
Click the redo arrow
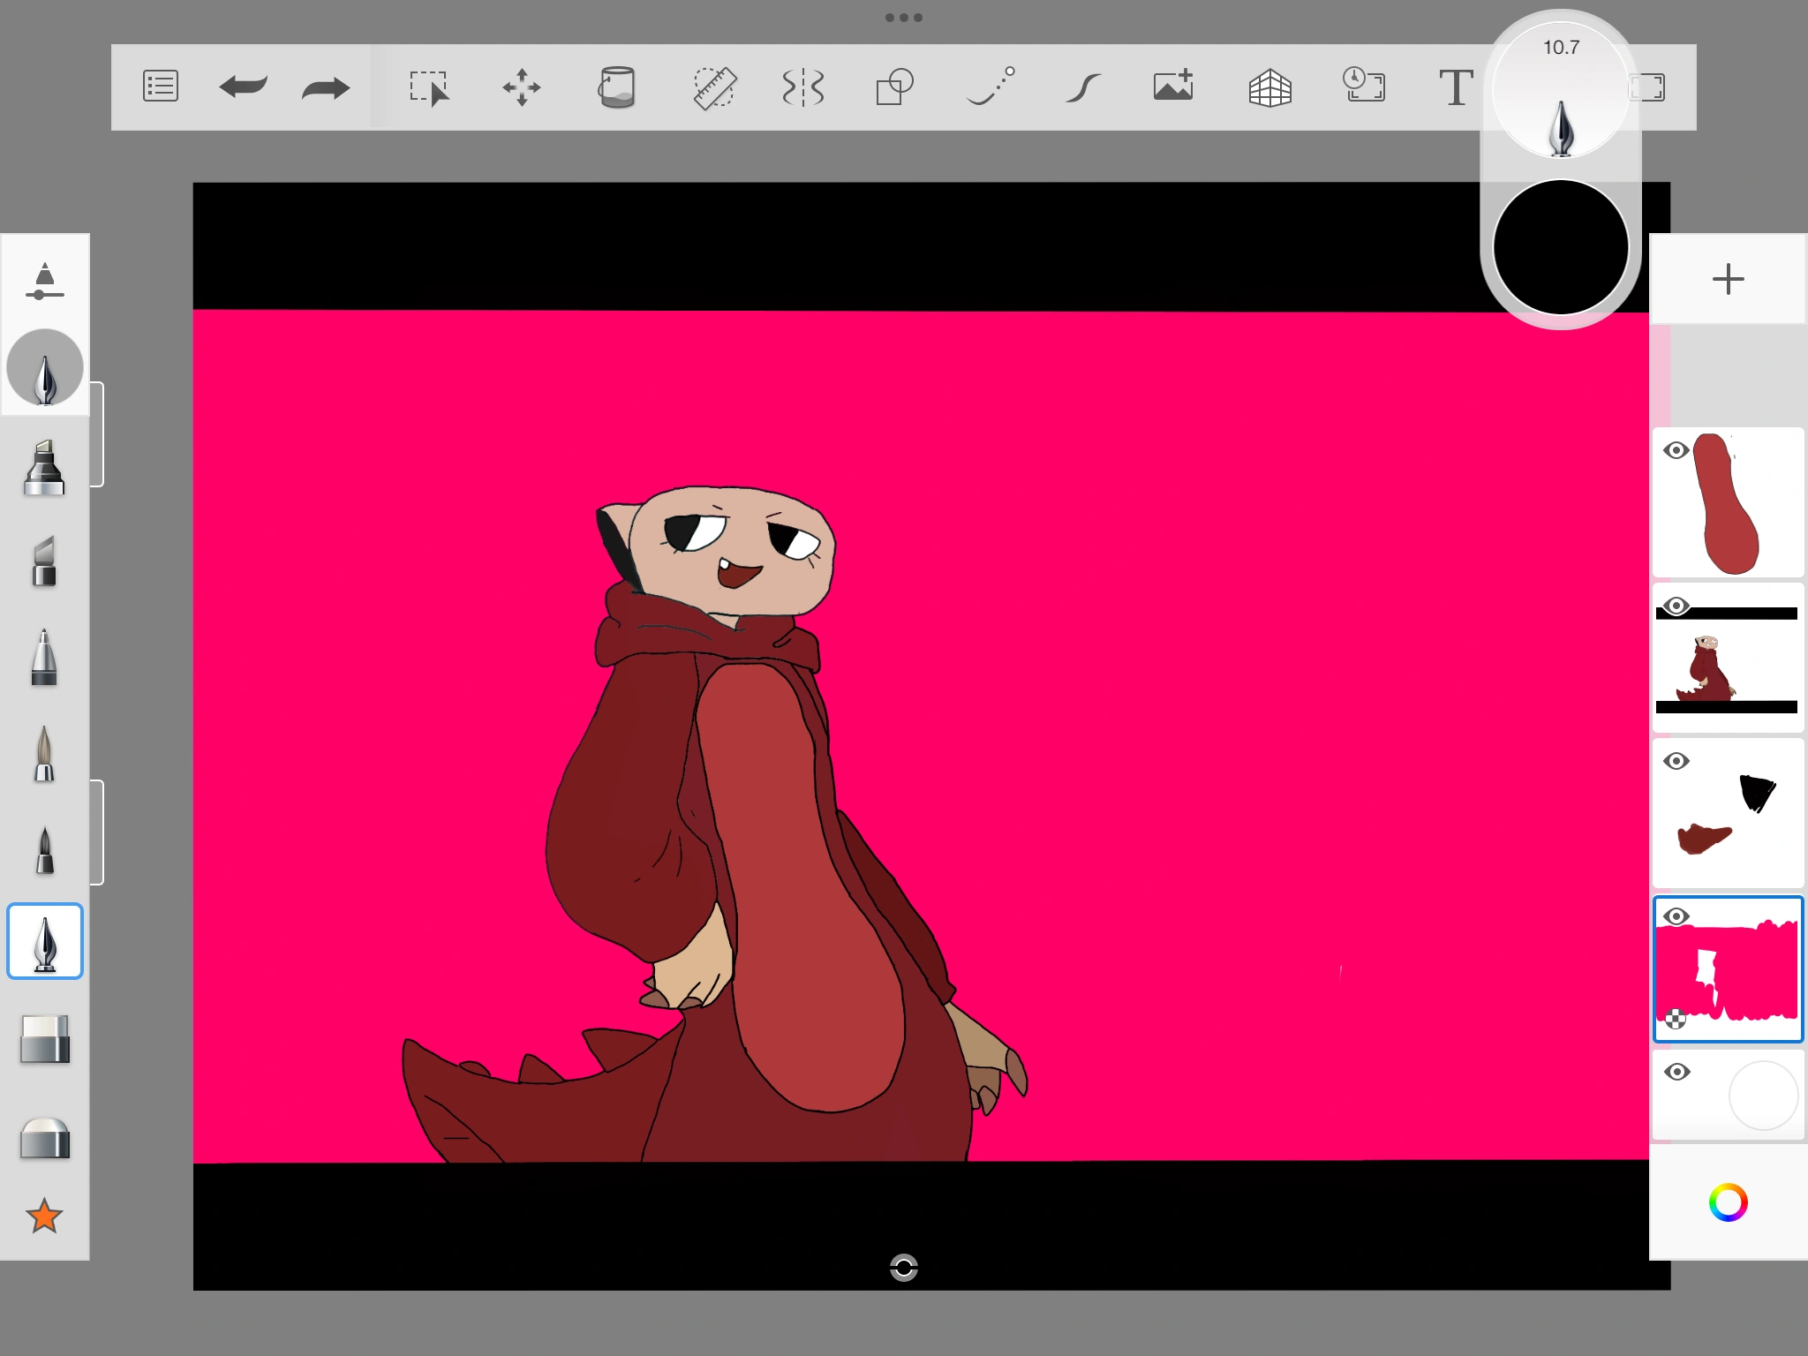(x=326, y=87)
